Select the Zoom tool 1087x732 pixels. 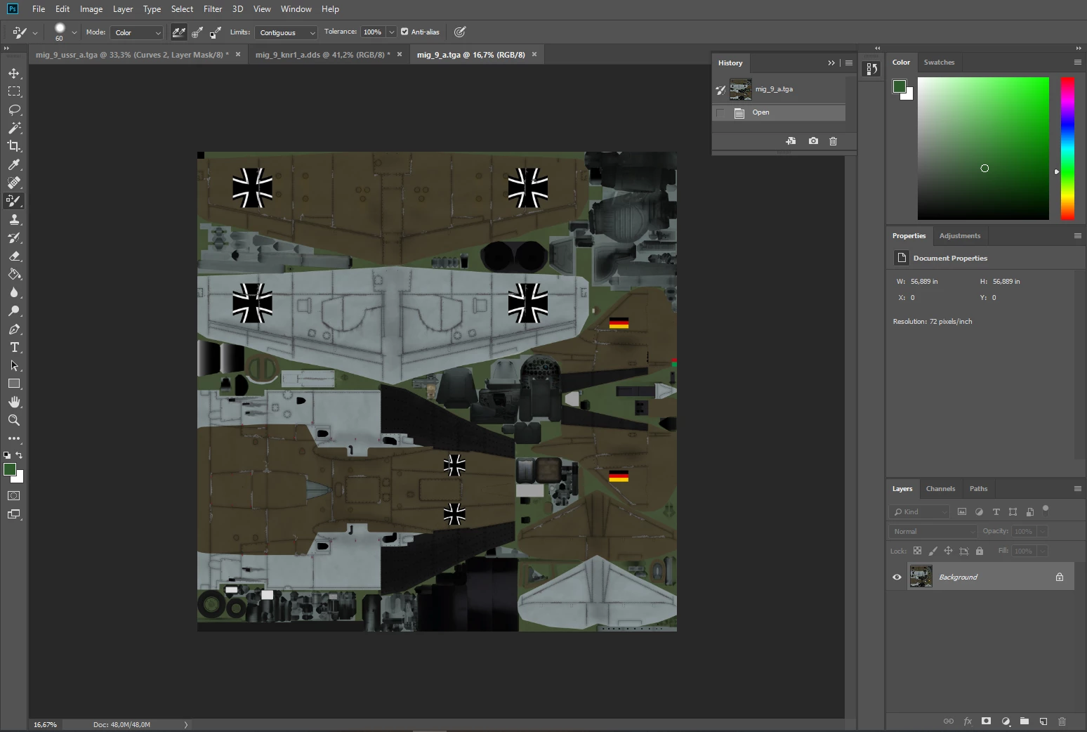(14, 420)
